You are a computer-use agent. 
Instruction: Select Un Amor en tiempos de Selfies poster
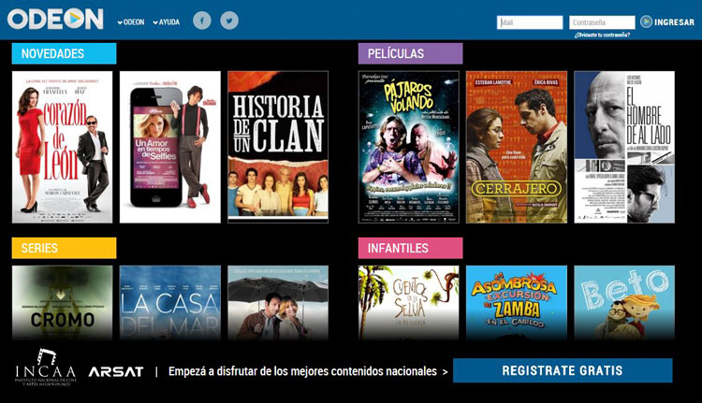170,147
